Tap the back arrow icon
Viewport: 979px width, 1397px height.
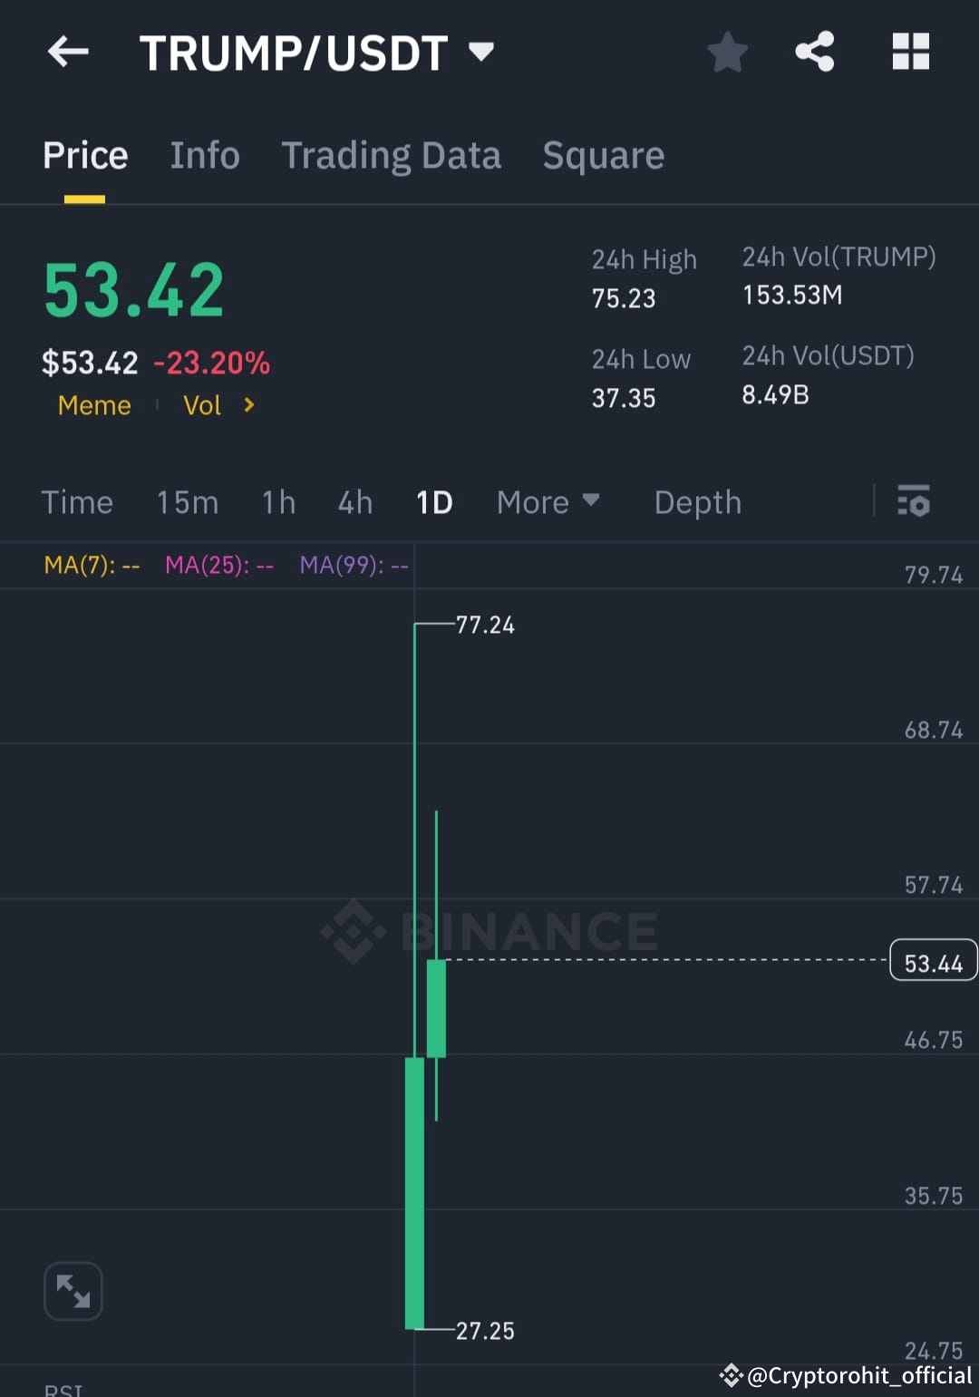point(68,52)
